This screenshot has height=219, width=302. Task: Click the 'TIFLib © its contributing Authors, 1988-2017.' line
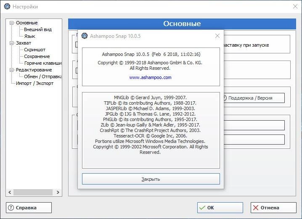click(150, 103)
